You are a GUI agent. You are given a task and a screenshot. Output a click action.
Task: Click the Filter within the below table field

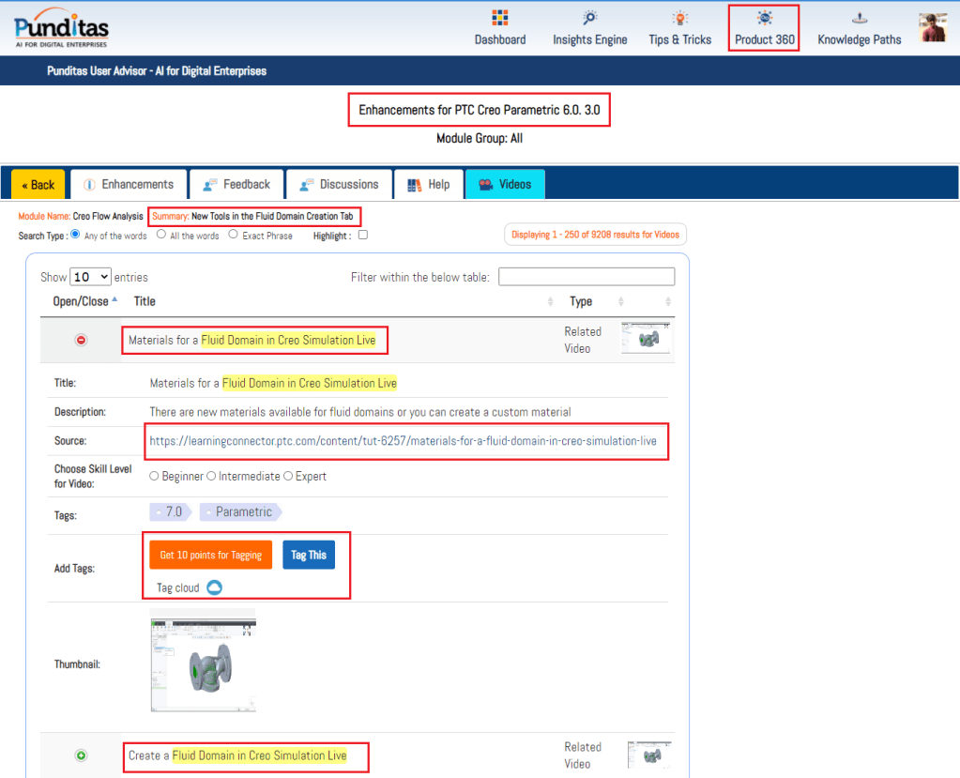pyautogui.click(x=587, y=277)
